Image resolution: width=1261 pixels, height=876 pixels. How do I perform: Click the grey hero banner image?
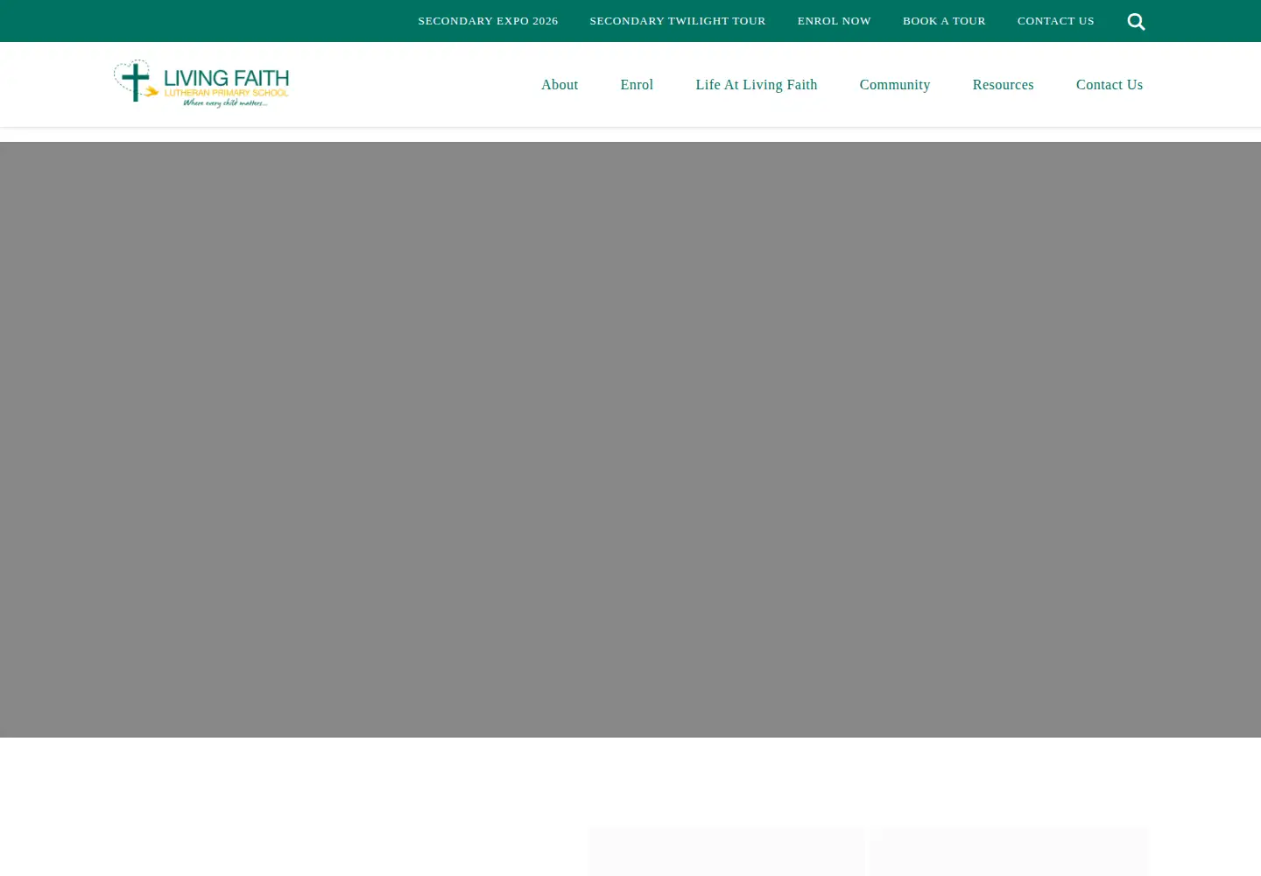(630, 440)
